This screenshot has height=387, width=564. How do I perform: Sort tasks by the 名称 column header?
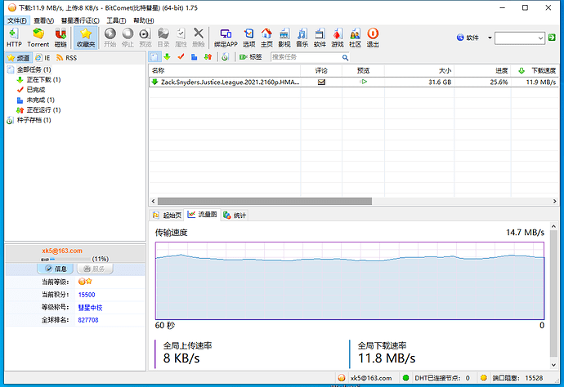225,70
